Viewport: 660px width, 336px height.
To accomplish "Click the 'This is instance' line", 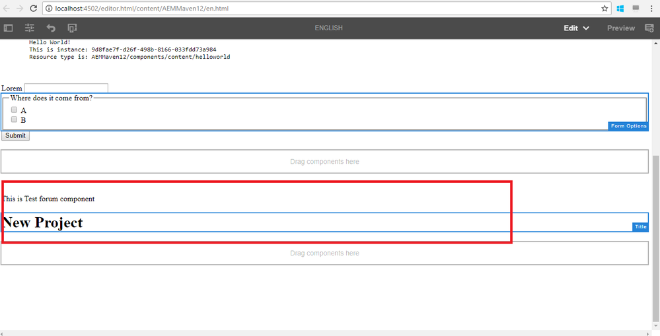I will [x=122, y=50].
